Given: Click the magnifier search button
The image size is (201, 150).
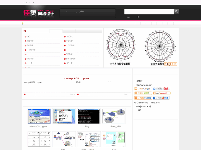Looking at the screenshot, I should [176, 12].
